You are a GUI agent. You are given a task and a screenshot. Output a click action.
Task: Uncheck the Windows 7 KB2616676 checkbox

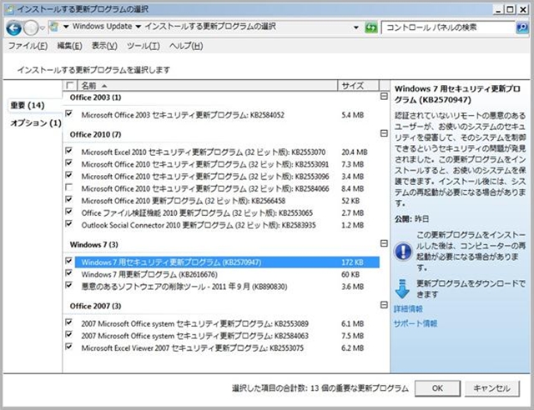tap(68, 272)
